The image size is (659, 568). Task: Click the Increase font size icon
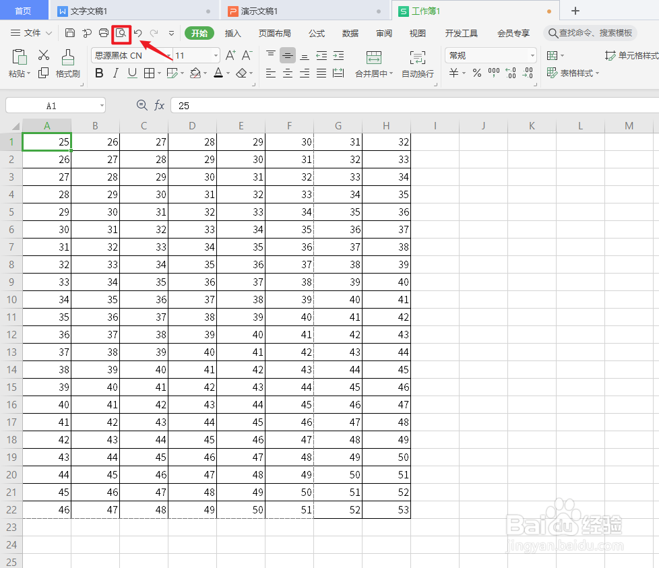tap(230, 55)
